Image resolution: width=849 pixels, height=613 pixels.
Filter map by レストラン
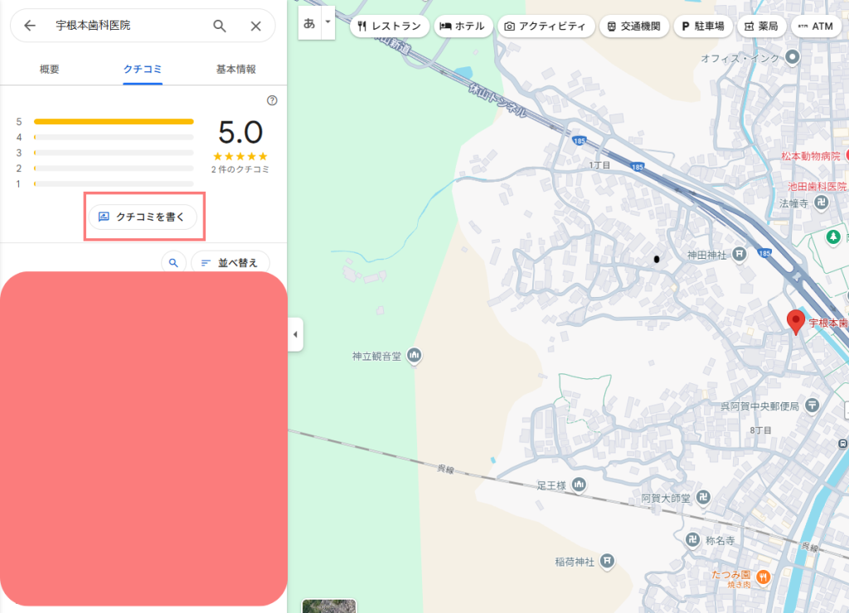[389, 27]
